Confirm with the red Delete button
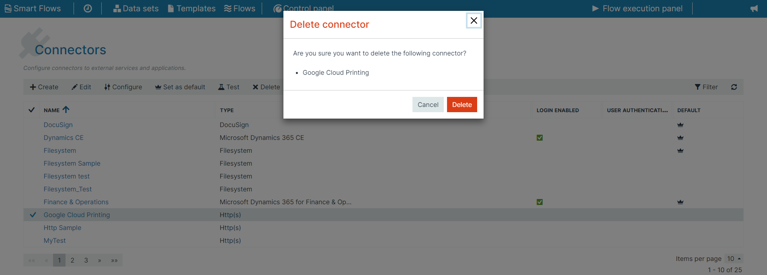 click(x=462, y=105)
